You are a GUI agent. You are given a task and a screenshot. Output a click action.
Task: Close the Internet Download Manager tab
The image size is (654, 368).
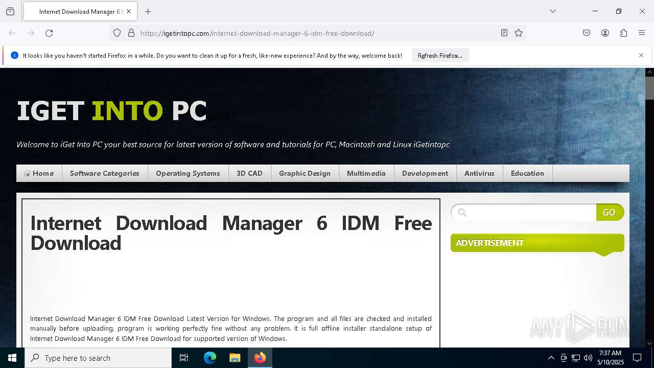pyautogui.click(x=129, y=11)
